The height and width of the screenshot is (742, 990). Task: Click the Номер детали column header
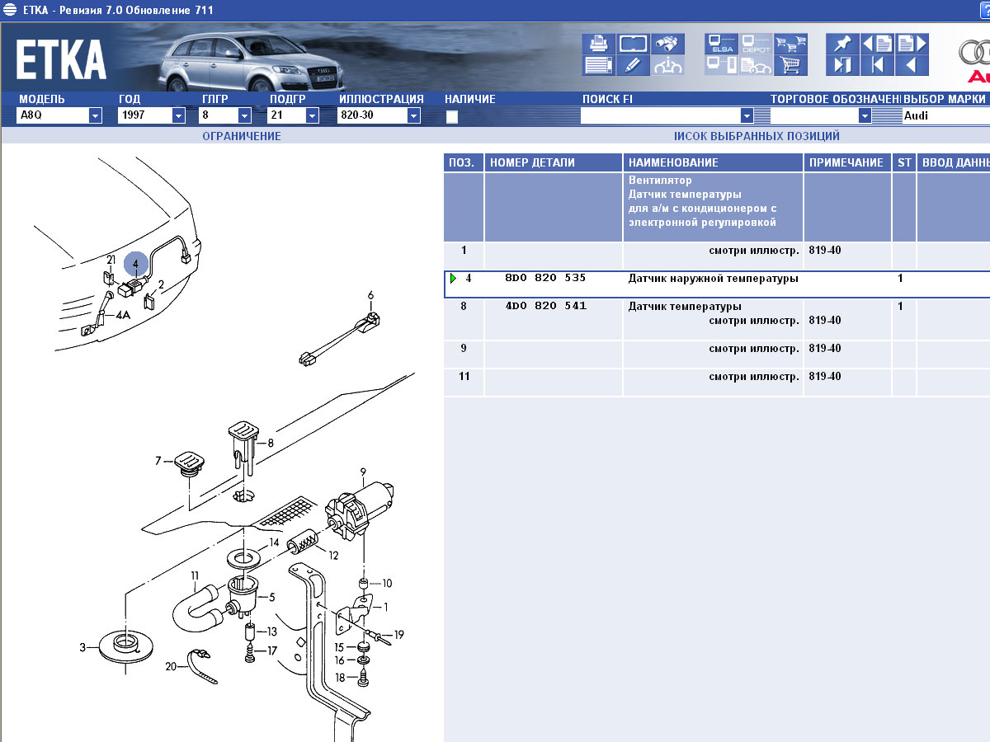pos(553,162)
